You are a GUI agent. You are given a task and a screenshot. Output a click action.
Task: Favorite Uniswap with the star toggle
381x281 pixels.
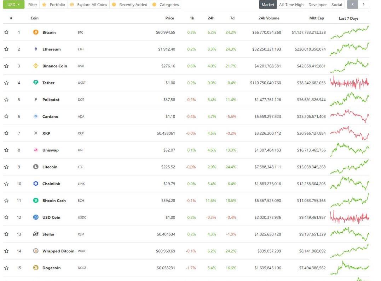[6, 150]
